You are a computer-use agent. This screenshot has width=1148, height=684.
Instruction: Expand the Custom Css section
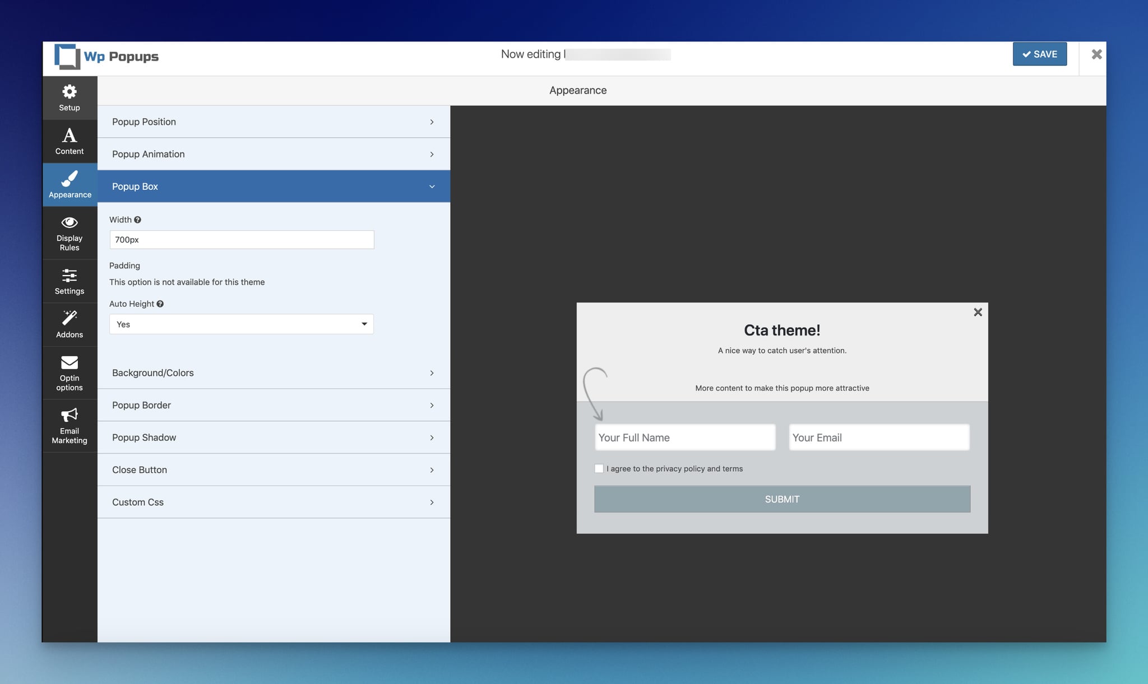click(274, 502)
